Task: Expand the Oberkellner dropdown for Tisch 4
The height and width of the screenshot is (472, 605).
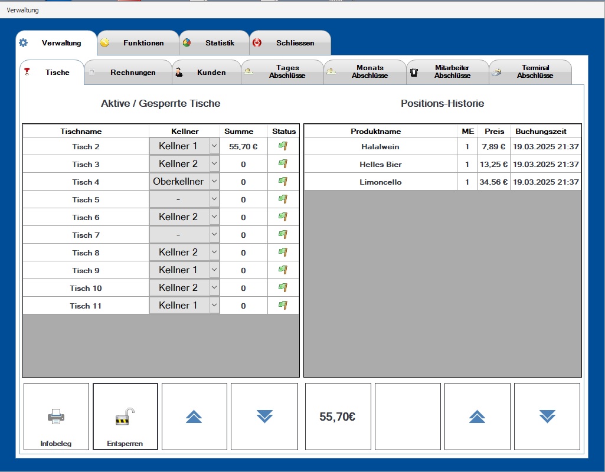Action: (x=214, y=182)
